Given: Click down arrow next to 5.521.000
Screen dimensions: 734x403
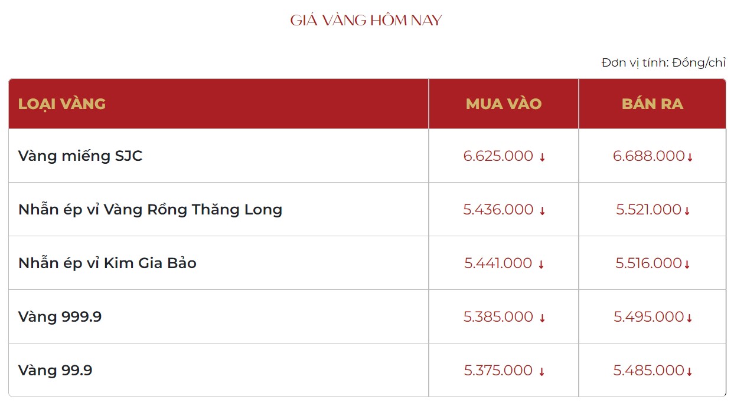Looking at the screenshot, I should click(x=687, y=211).
